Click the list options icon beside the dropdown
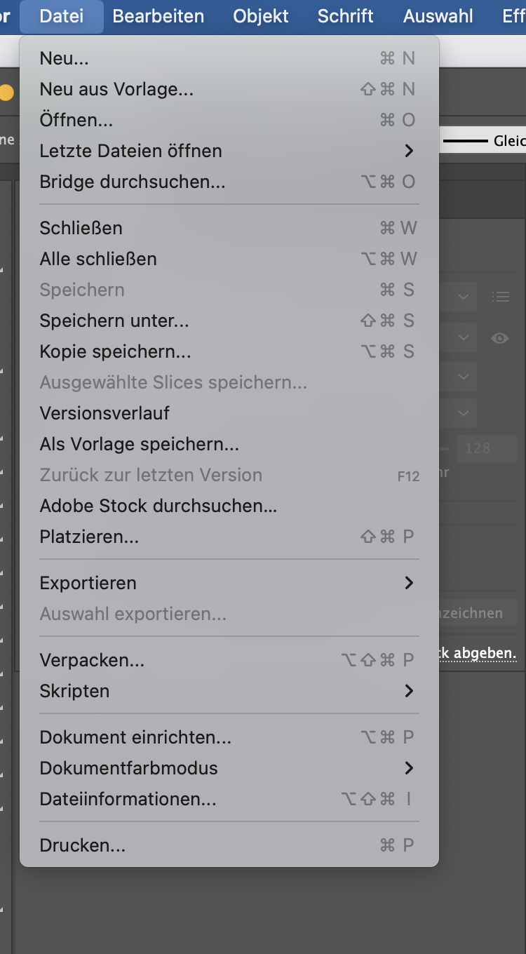 click(x=501, y=296)
